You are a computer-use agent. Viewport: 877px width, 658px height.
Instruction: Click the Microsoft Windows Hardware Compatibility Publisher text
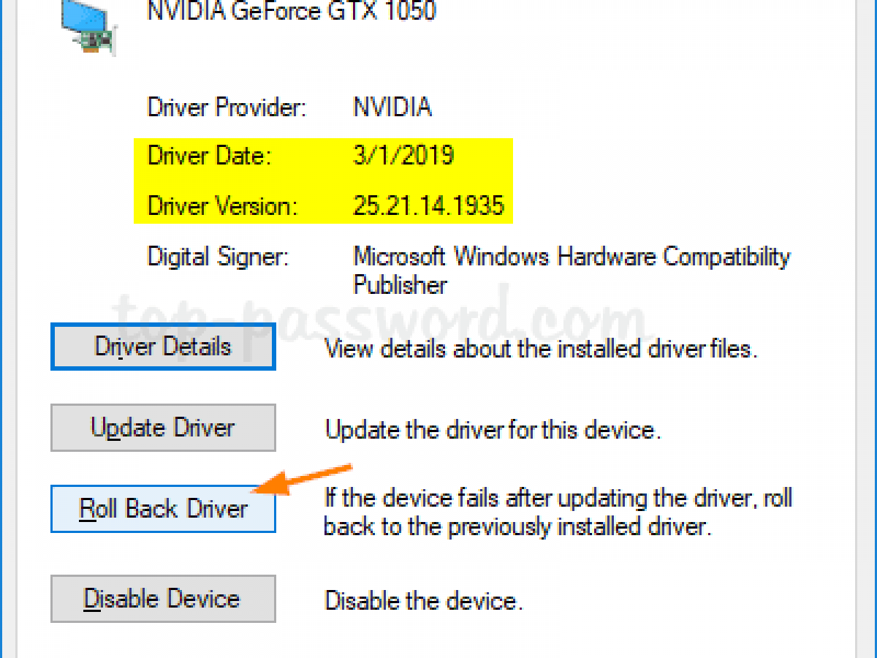point(572,270)
